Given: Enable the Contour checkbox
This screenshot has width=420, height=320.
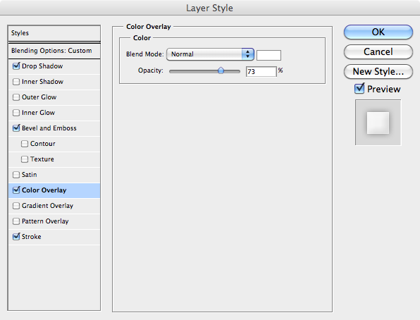Looking at the screenshot, I should point(25,144).
